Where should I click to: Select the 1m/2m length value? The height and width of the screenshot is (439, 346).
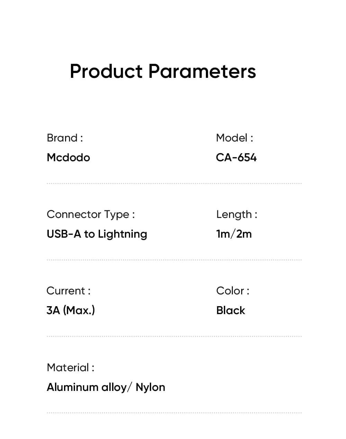pyautogui.click(x=234, y=234)
